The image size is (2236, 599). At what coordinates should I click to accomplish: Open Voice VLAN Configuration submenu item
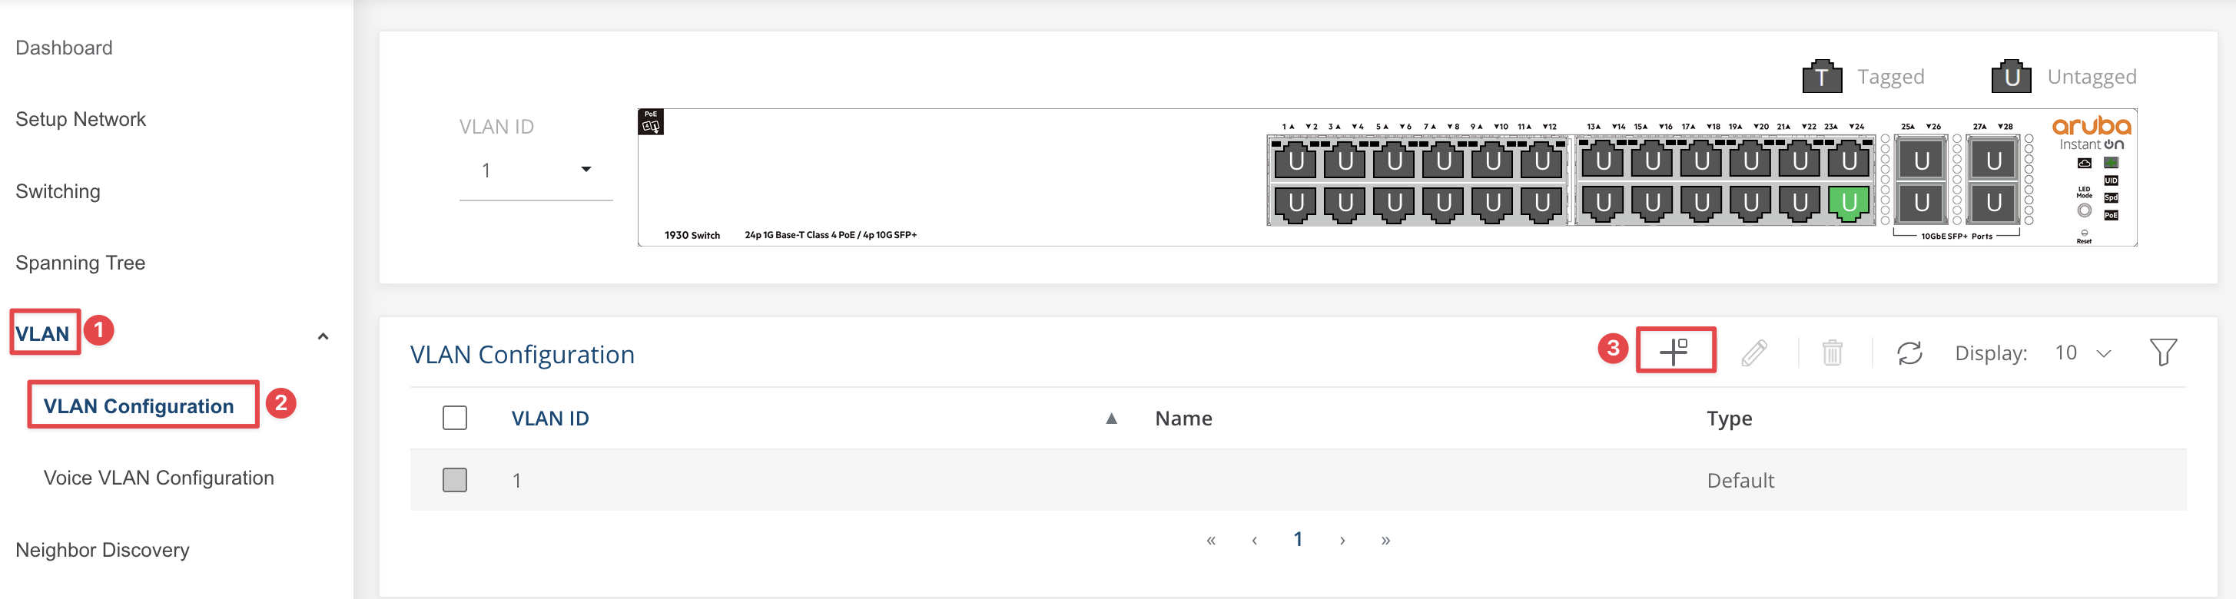(x=159, y=478)
